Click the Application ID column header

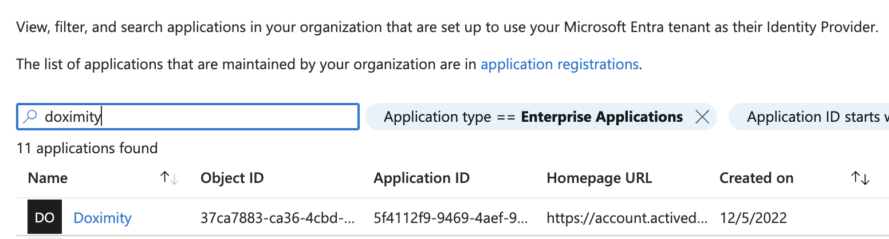tap(422, 178)
